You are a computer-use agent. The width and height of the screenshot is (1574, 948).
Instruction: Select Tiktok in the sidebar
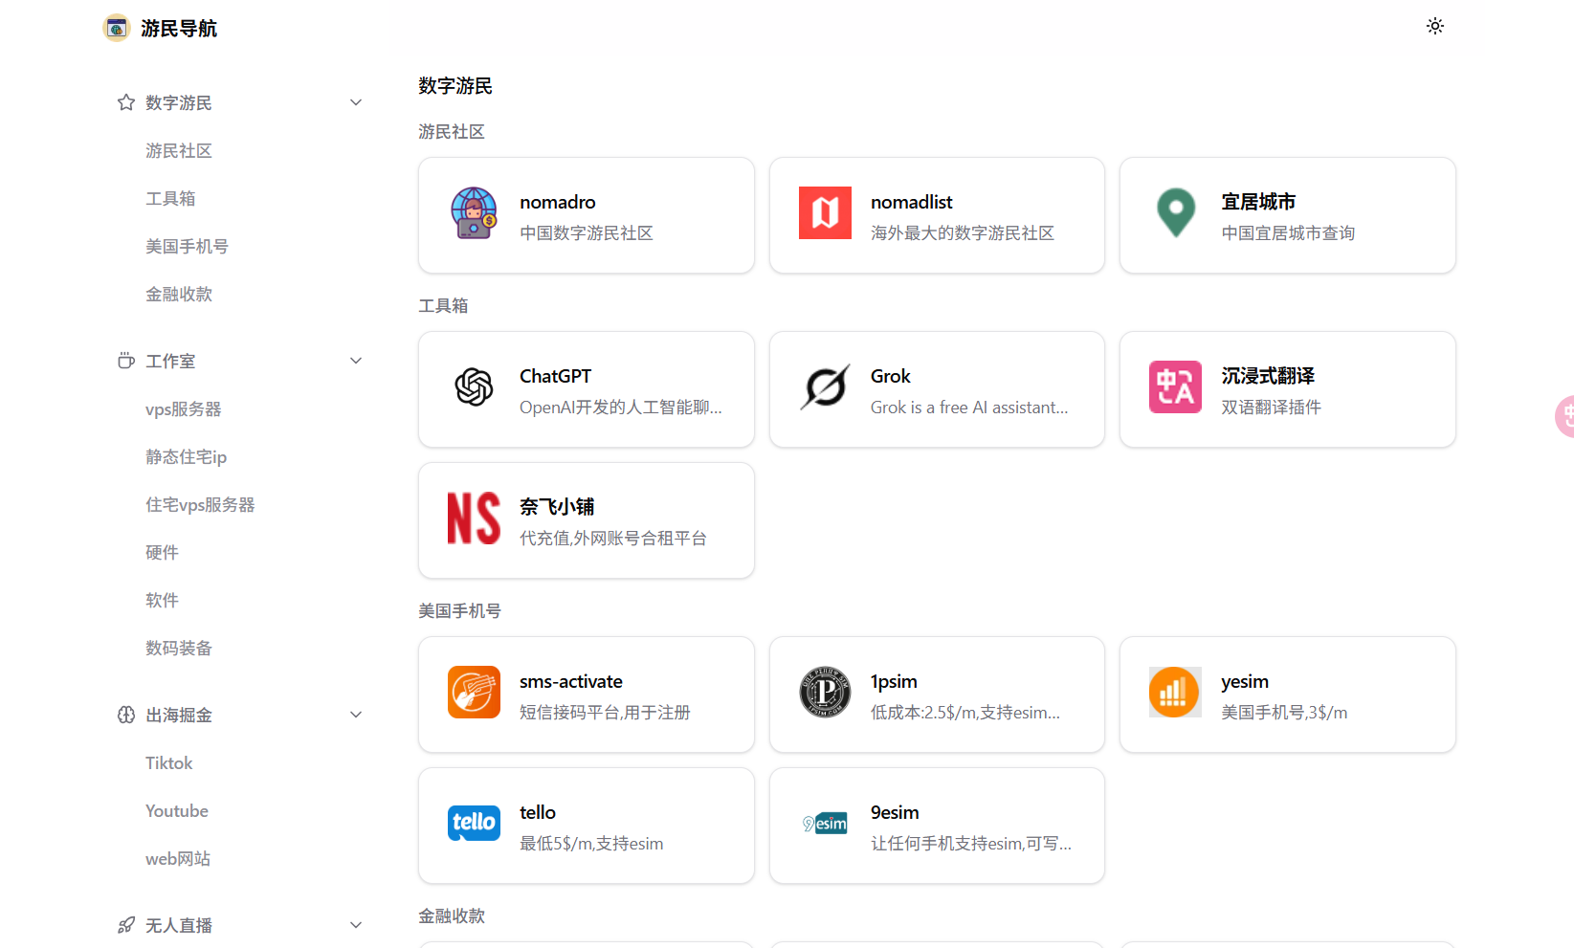168,763
